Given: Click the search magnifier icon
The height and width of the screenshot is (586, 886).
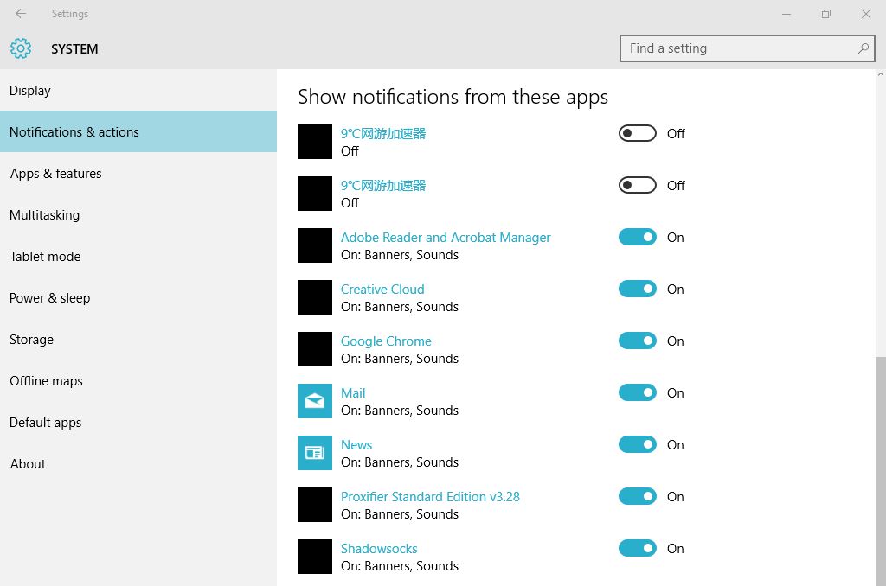Looking at the screenshot, I should pos(863,48).
